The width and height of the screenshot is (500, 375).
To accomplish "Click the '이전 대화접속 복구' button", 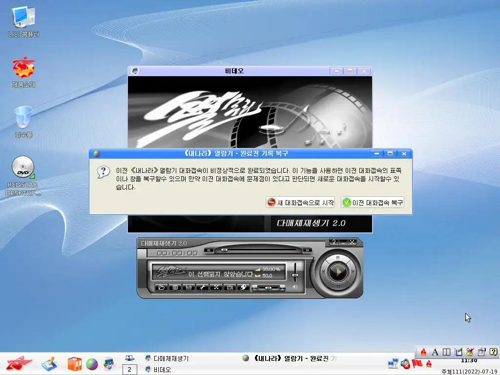I will 373,203.
